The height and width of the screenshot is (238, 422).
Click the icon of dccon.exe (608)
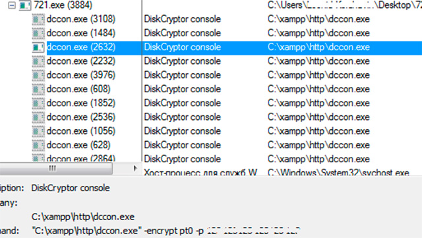click(38, 90)
